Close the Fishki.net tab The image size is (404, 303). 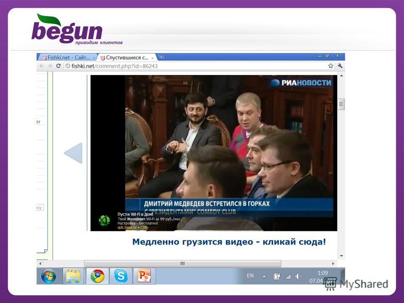tap(94, 58)
